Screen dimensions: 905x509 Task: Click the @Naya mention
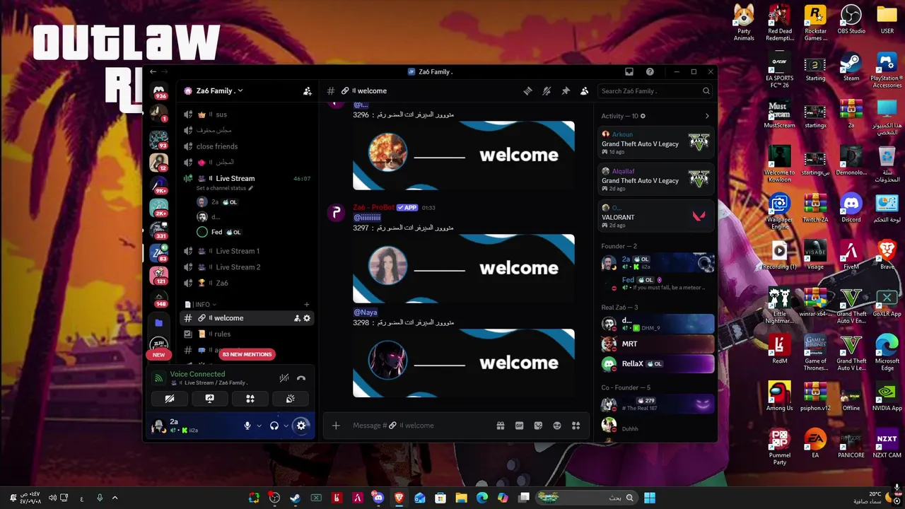click(x=366, y=312)
